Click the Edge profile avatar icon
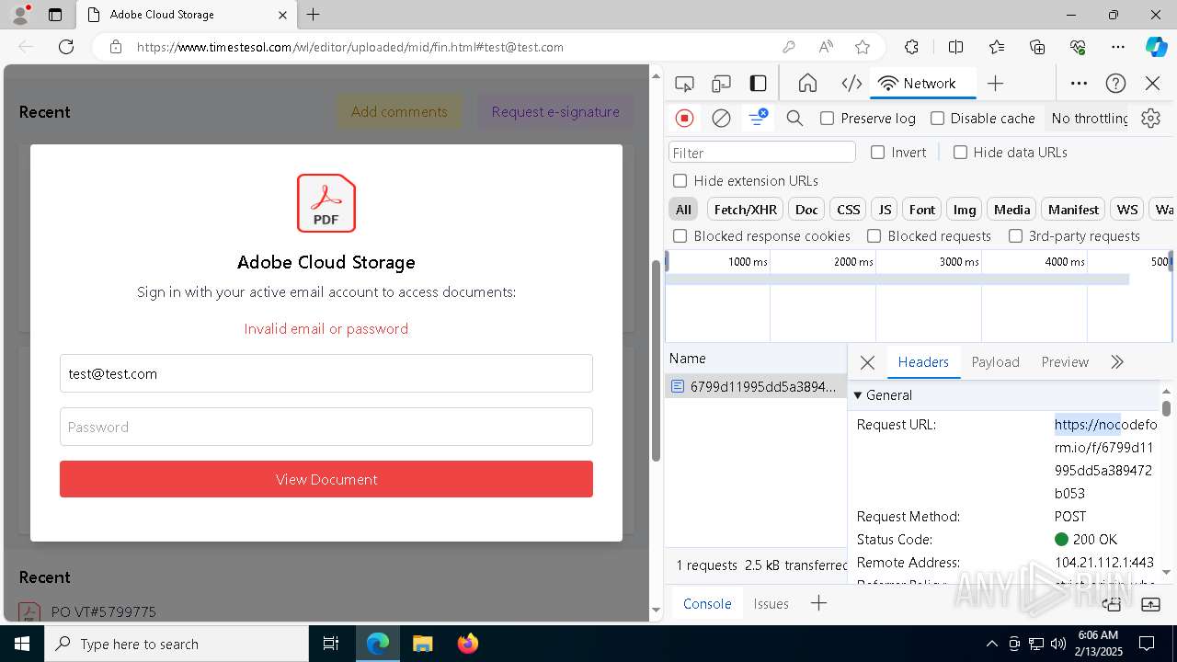Image resolution: width=1177 pixels, height=662 pixels. click(x=20, y=15)
